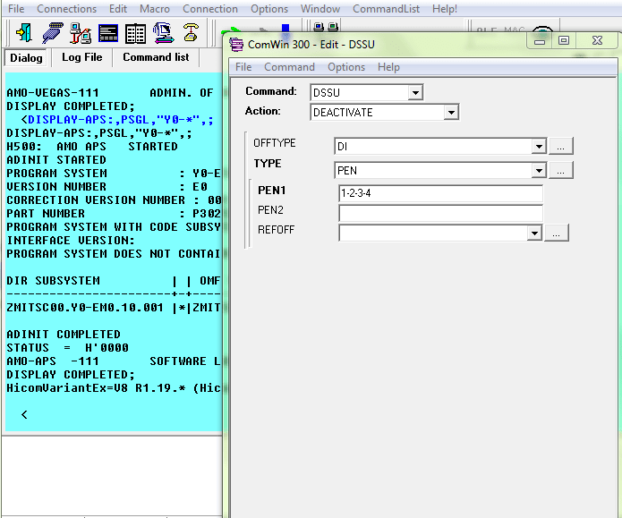
Task: Click the ellipsis button beside OFFTYPE
Action: click(560, 147)
